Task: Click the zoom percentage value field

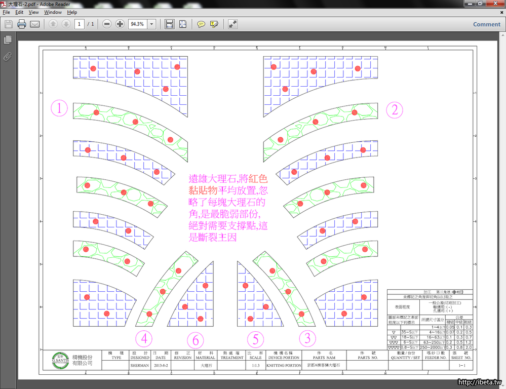Action: tap(137, 24)
